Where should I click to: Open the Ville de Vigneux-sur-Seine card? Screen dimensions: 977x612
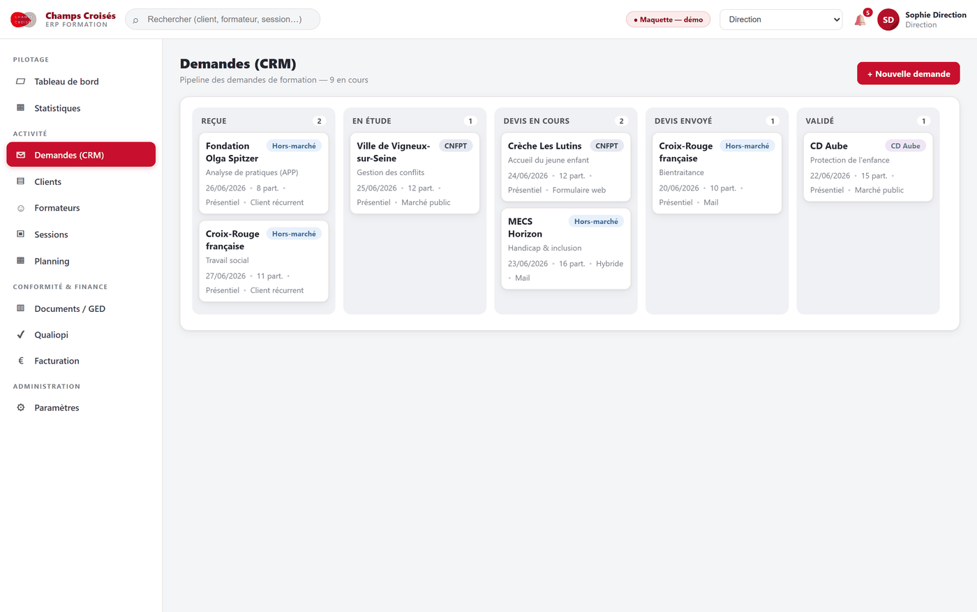[x=415, y=173]
